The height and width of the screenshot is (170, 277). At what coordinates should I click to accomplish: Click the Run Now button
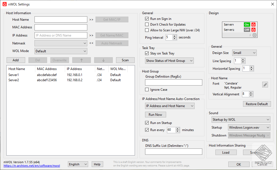pyautogui.click(x=155, y=115)
